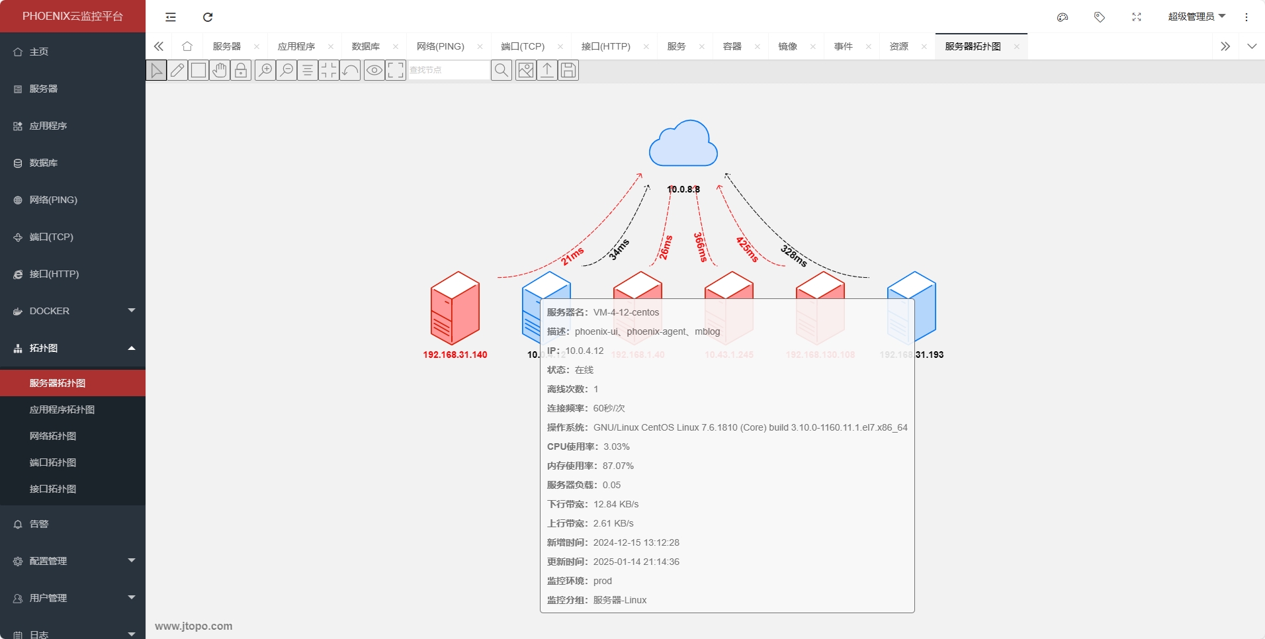Go to home tab icon
Image resolution: width=1265 pixels, height=639 pixels.
point(187,46)
